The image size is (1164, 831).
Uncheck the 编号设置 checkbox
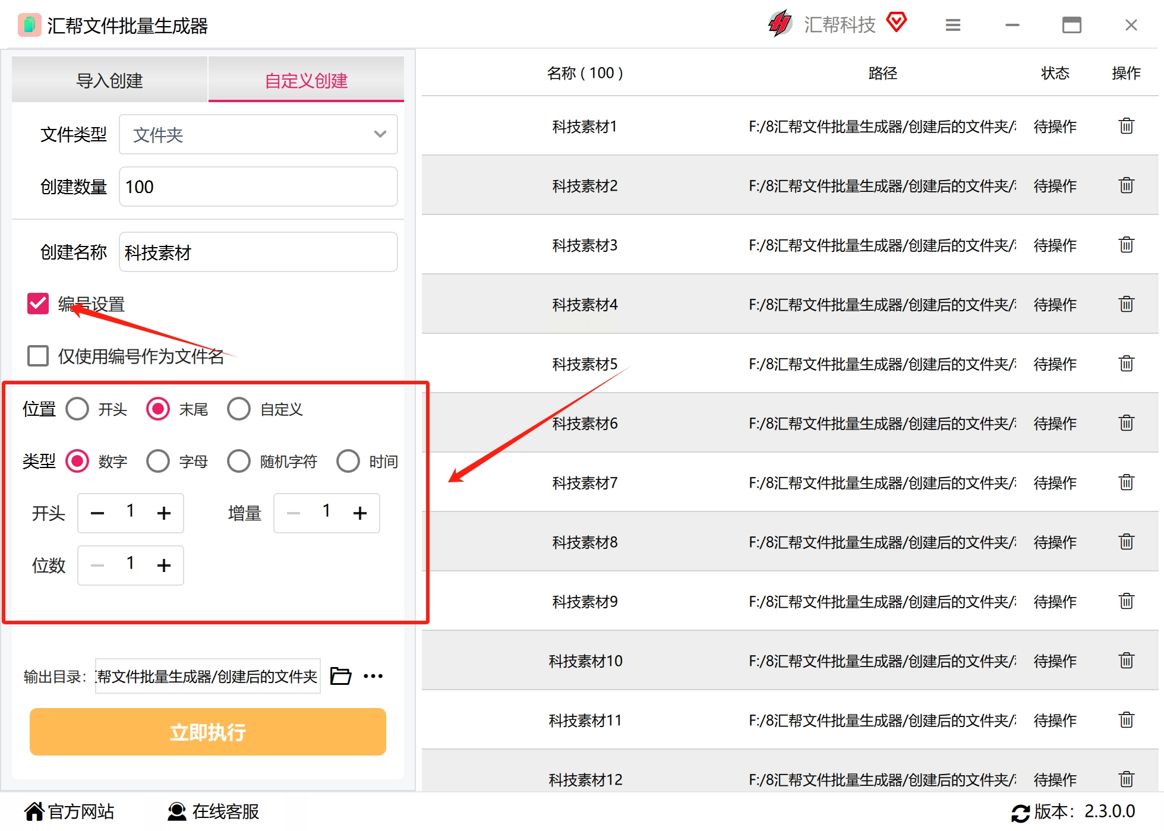(x=38, y=304)
